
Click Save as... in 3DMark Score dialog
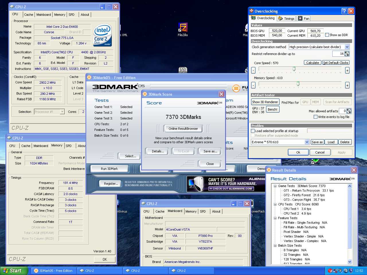[x=210, y=151]
